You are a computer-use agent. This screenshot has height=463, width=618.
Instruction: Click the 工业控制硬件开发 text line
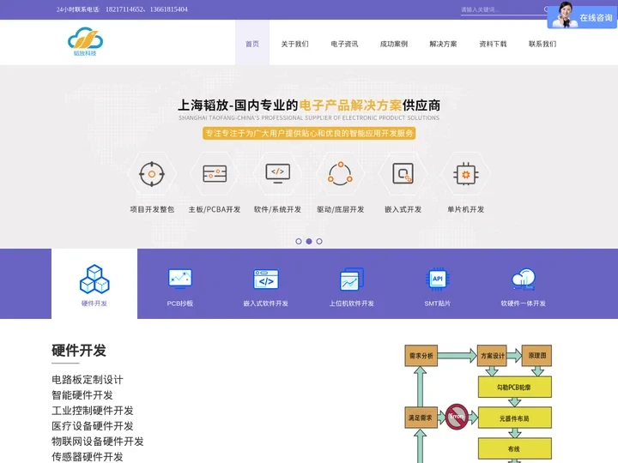[x=93, y=411]
